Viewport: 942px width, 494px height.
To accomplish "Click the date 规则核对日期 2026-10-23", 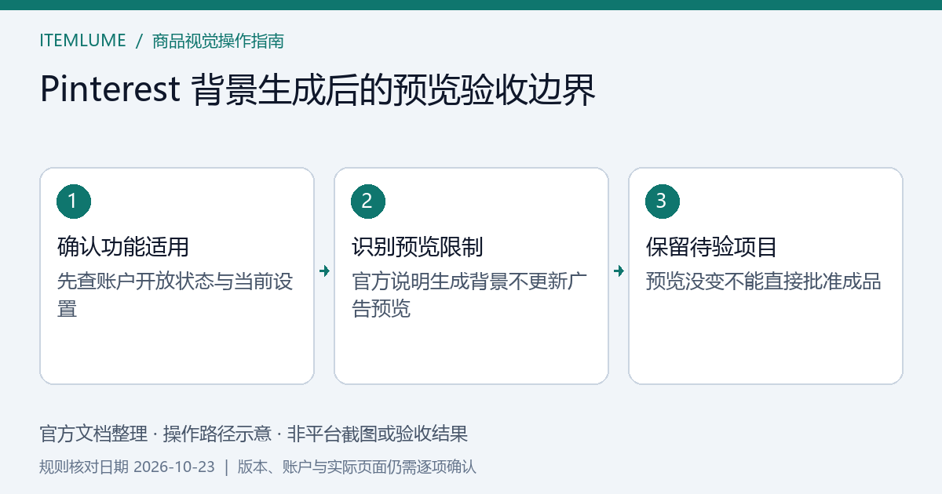I will click(127, 467).
